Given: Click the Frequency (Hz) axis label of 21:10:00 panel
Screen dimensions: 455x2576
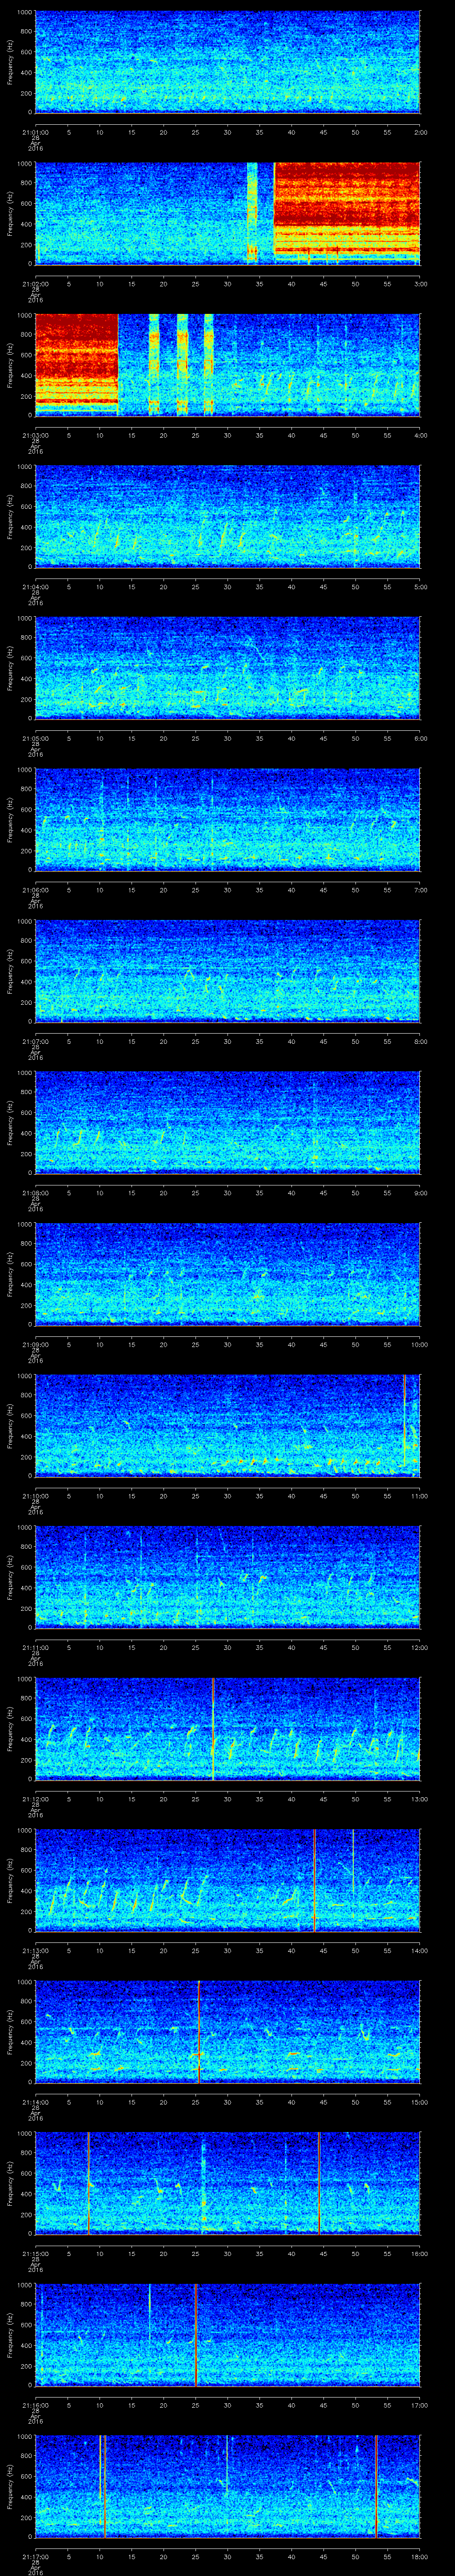Looking at the screenshot, I should 11,1425.
